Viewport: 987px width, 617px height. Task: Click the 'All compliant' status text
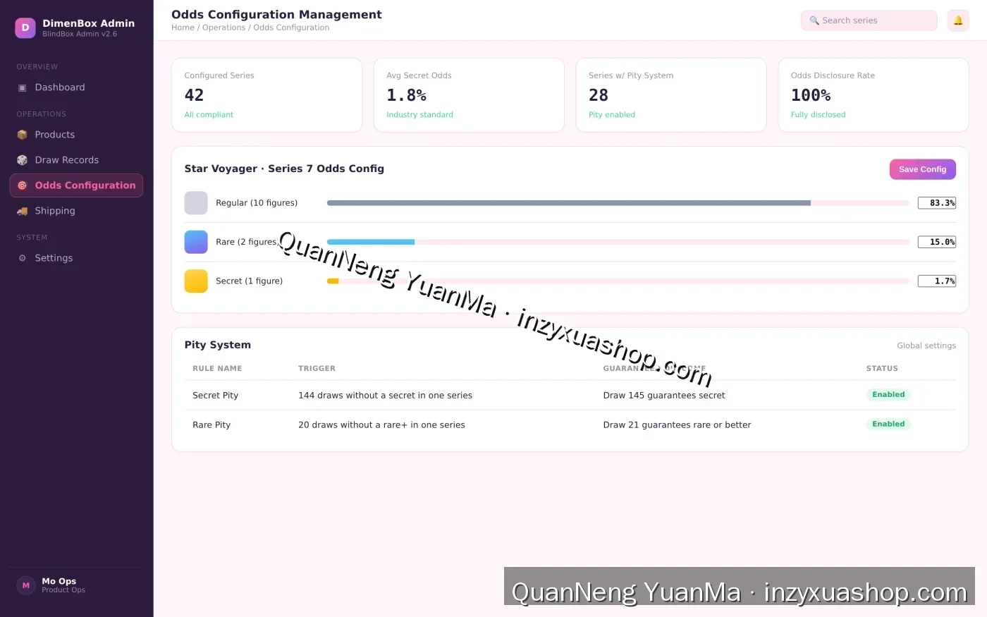point(209,115)
